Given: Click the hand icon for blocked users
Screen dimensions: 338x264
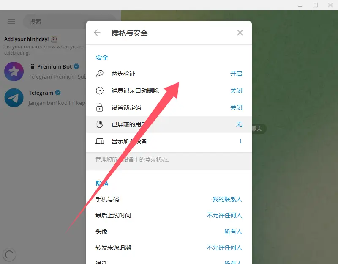Looking at the screenshot, I should [x=100, y=124].
